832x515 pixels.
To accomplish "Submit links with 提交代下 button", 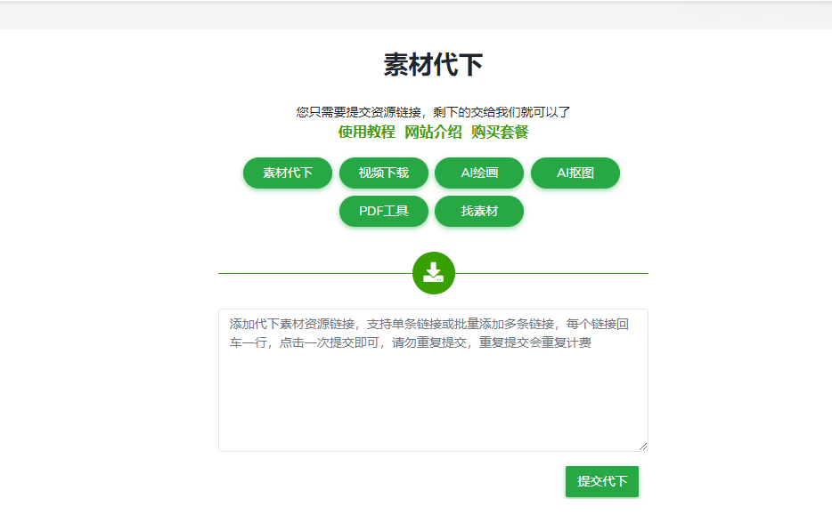I will tap(602, 481).
